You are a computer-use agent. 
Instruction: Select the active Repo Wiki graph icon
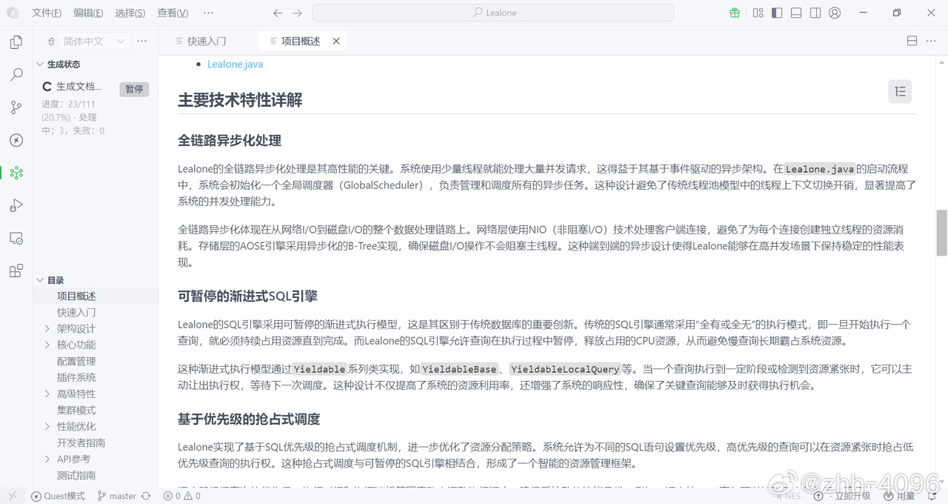pyautogui.click(x=16, y=173)
